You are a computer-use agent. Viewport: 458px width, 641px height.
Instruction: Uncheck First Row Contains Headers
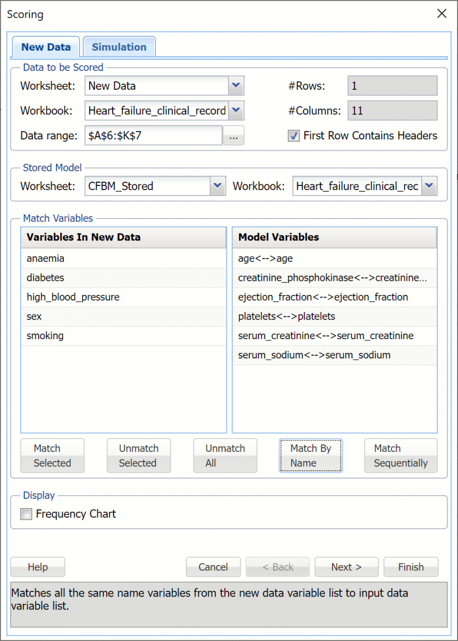294,136
